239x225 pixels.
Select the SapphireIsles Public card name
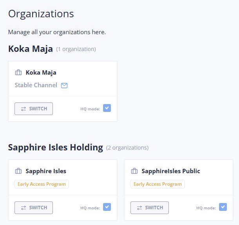[171, 171]
